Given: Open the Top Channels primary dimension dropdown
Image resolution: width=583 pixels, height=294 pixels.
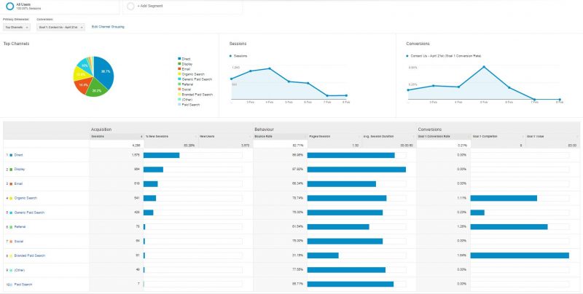Looking at the screenshot, I should click(x=17, y=27).
